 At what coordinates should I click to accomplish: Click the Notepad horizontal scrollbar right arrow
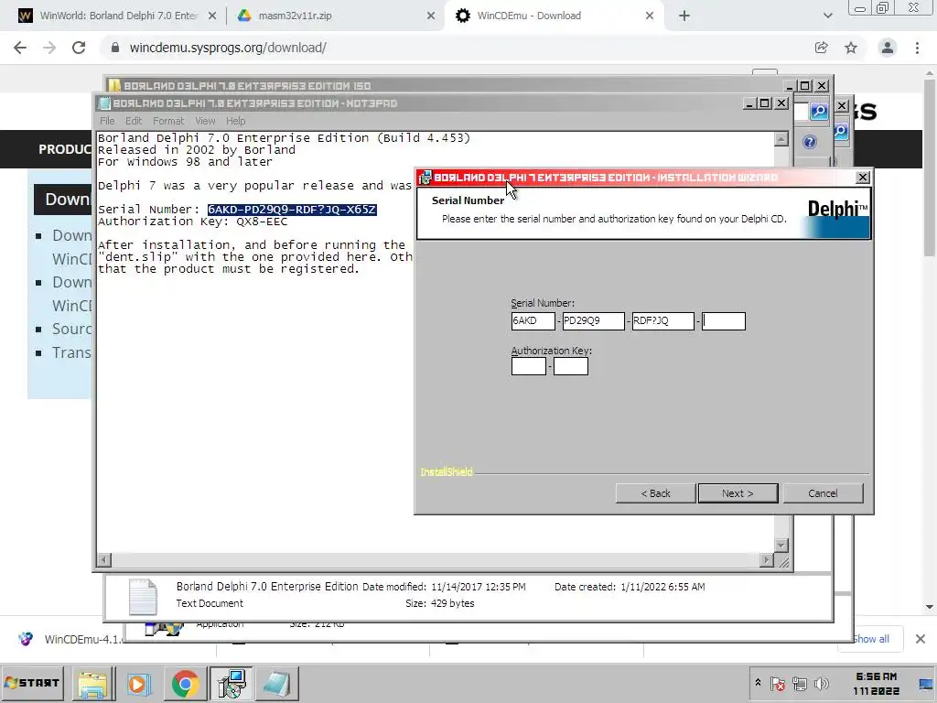pos(767,559)
